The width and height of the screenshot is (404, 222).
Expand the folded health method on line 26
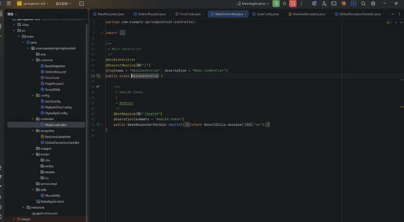click(102, 124)
